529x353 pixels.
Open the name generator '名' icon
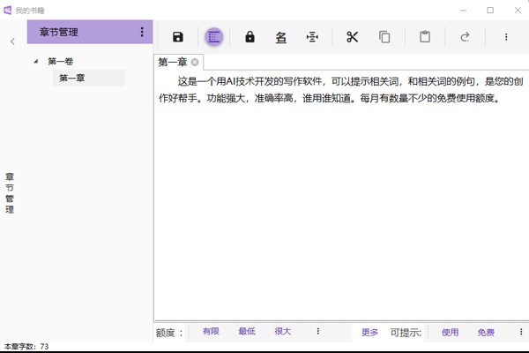tap(281, 37)
